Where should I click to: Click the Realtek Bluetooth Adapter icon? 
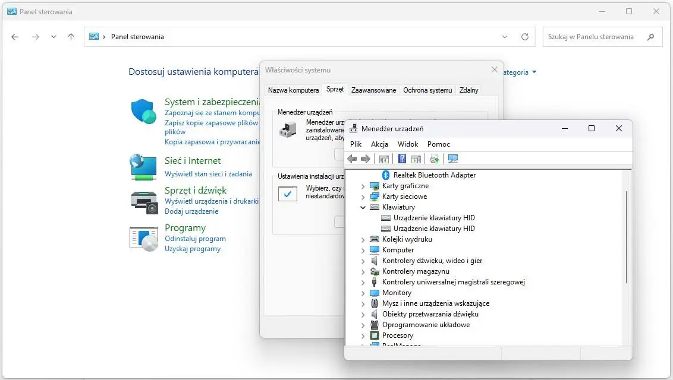tap(385, 175)
